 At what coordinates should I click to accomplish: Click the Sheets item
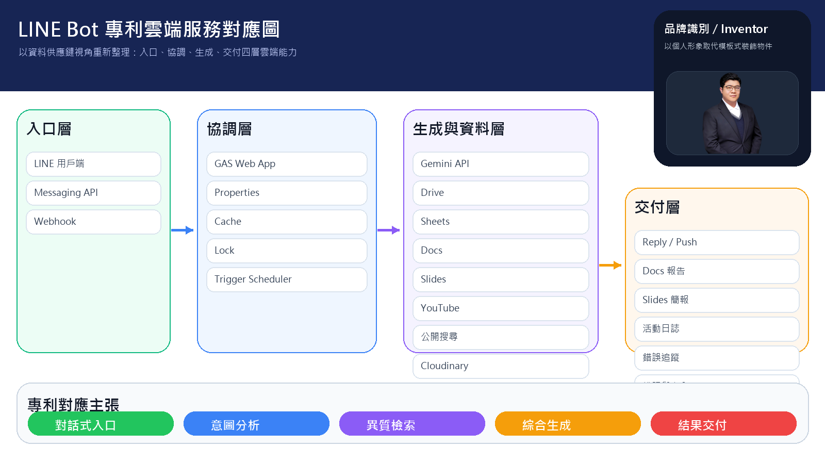(x=501, y=222)
